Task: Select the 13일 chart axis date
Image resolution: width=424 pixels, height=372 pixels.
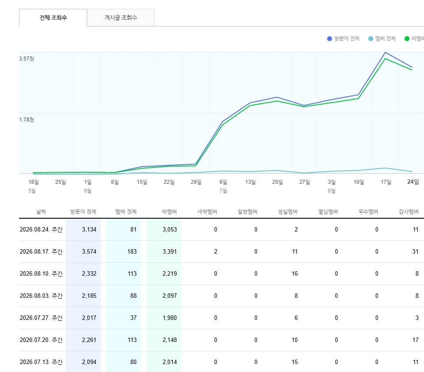Action: 250,182
